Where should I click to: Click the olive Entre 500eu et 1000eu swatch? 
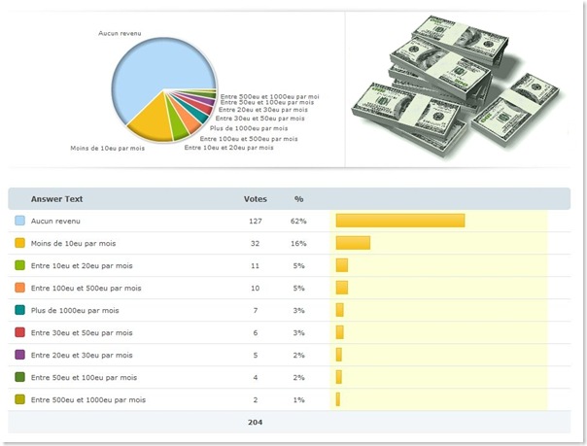point(19,399)
